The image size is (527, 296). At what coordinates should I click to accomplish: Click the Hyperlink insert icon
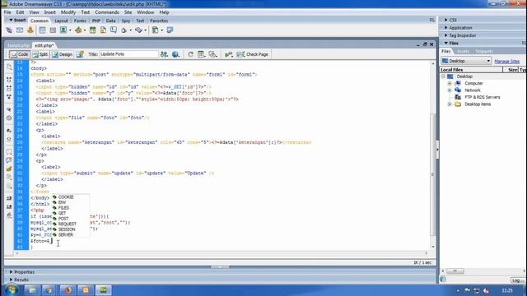click(9, 30)
